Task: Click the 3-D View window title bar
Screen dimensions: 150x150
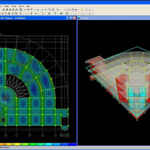Action: (112, 18)
